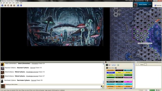Click the recording camera icon in top bar
The image size is (162, 91).
coord(147,1)
